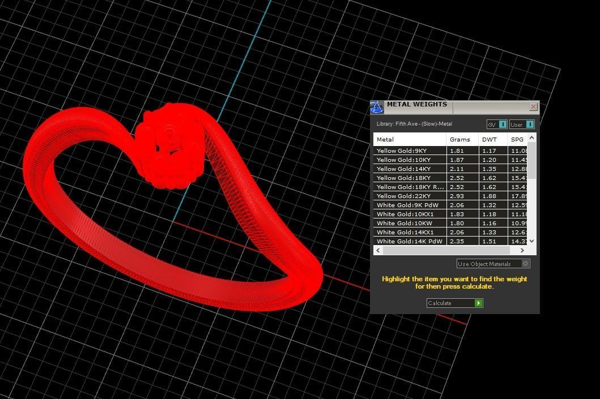Toggle the User library switch
Viewport: 600px width, 399px height.
coord(522,124)
